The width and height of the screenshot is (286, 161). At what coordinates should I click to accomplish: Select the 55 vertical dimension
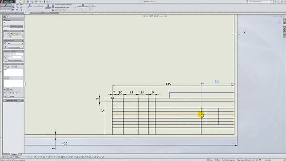coord(103,110)
